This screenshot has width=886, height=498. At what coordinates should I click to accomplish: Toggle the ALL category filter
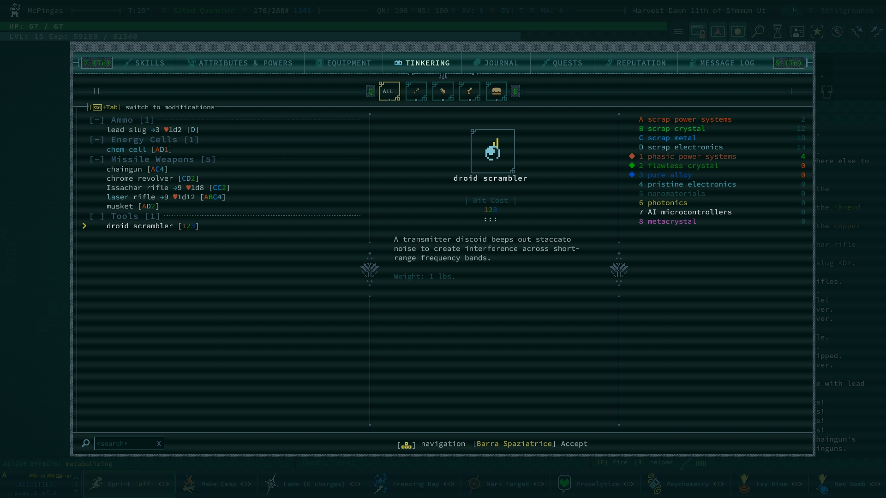(389, 91)
